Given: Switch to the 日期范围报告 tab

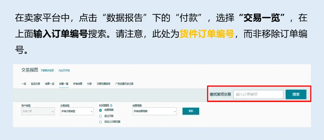Looking at the screenshot, I should 103,84.
